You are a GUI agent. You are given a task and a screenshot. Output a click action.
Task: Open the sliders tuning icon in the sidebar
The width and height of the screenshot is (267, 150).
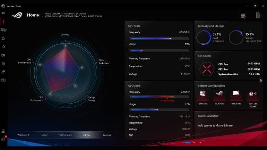pyautogui.click(x=3, y=63)
